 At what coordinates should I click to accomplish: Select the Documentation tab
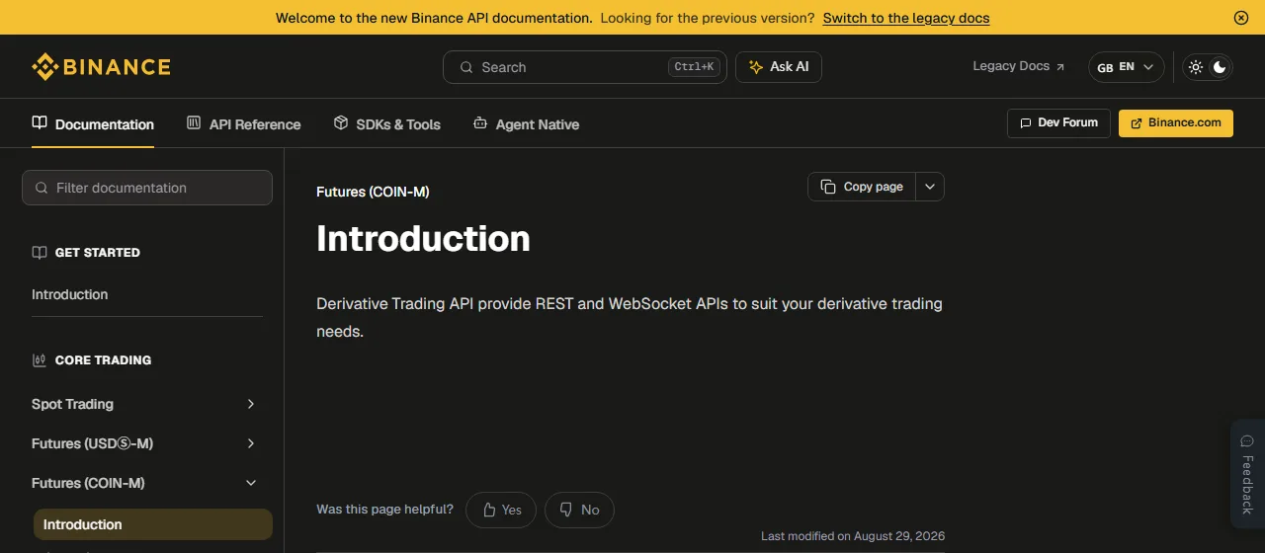pos(93,124)
